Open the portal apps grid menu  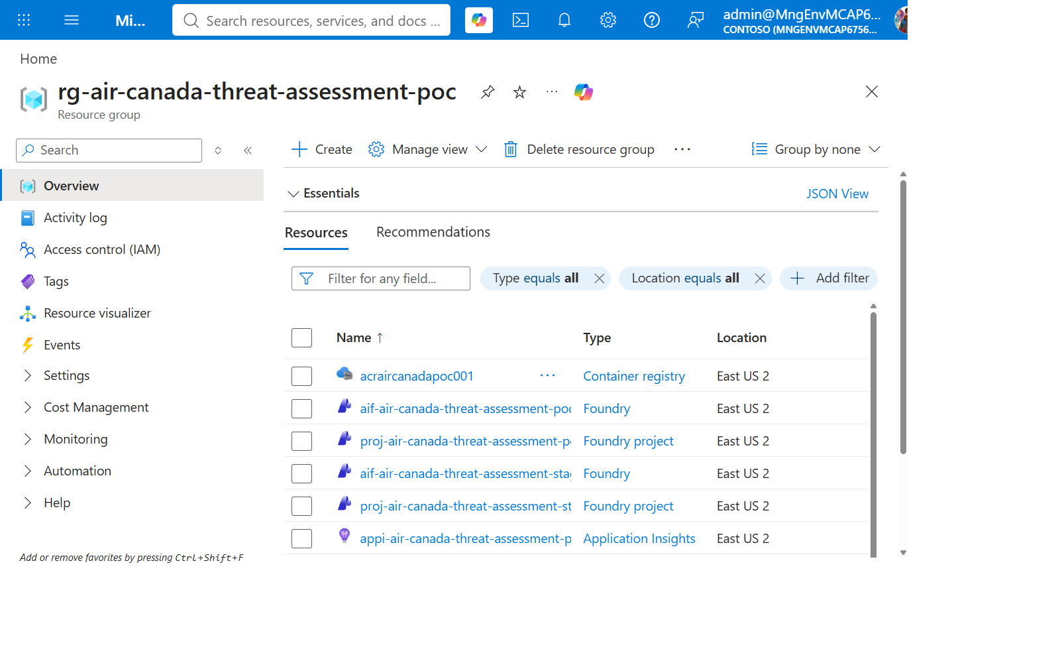point(24,20)
